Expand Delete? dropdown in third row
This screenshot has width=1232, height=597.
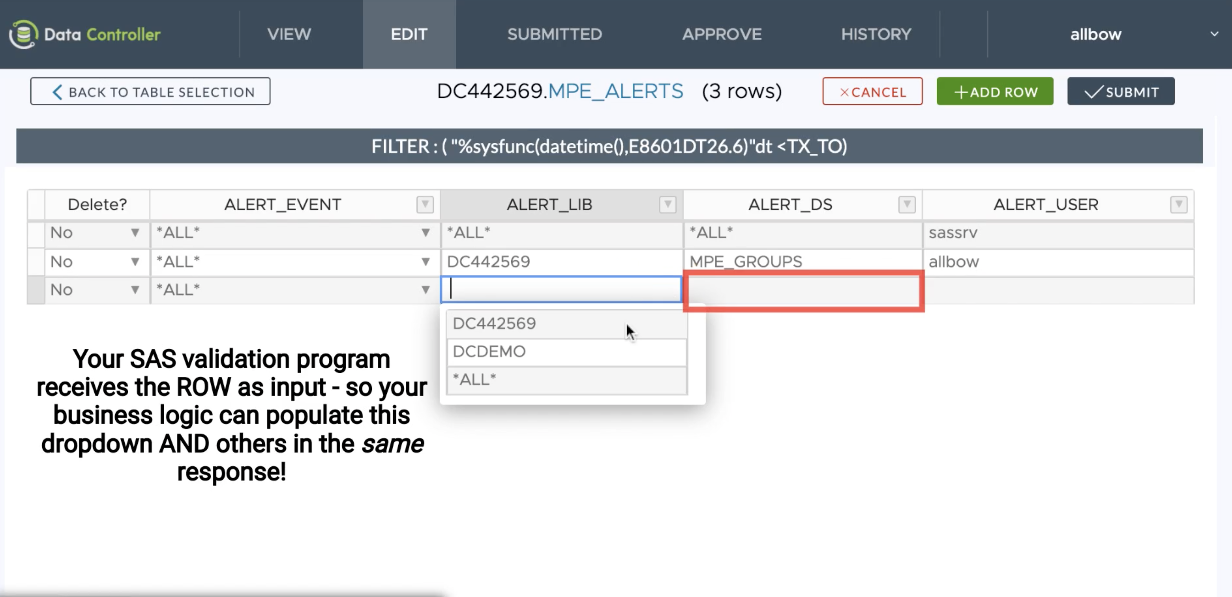[x=135, y=290]
